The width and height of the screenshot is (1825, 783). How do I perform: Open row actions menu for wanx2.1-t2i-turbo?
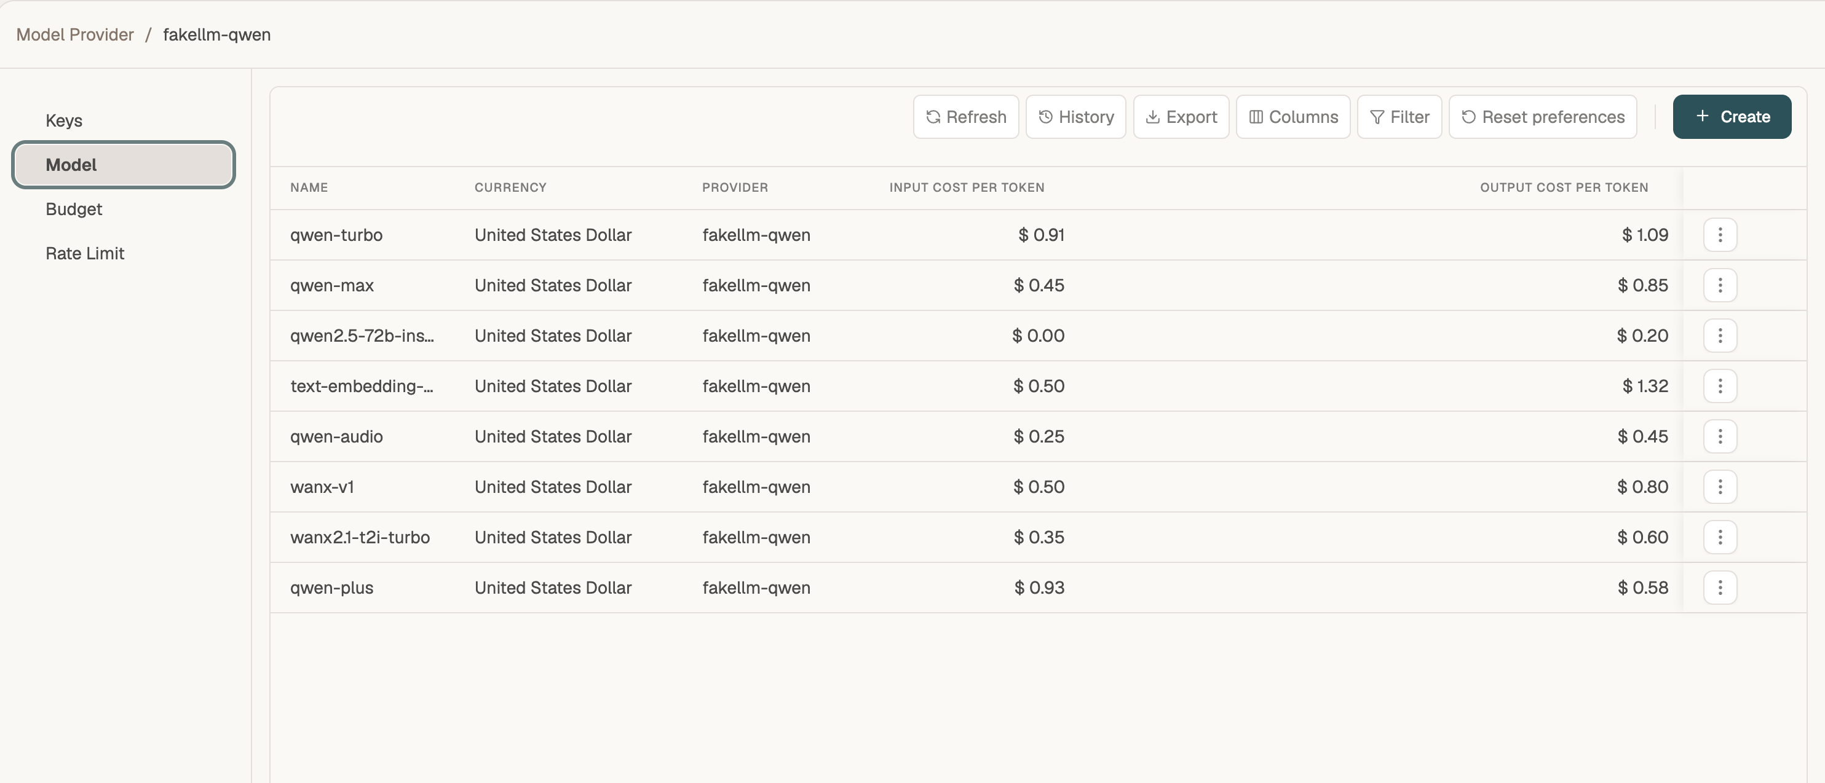[x=1719, y=537]
